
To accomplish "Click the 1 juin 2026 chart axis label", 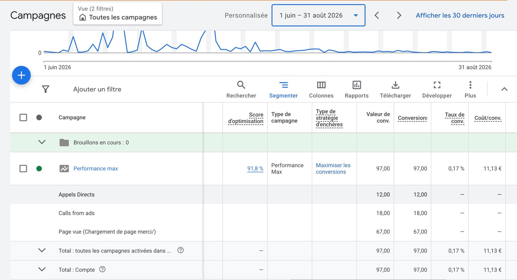I will click(x=57, y=67).
